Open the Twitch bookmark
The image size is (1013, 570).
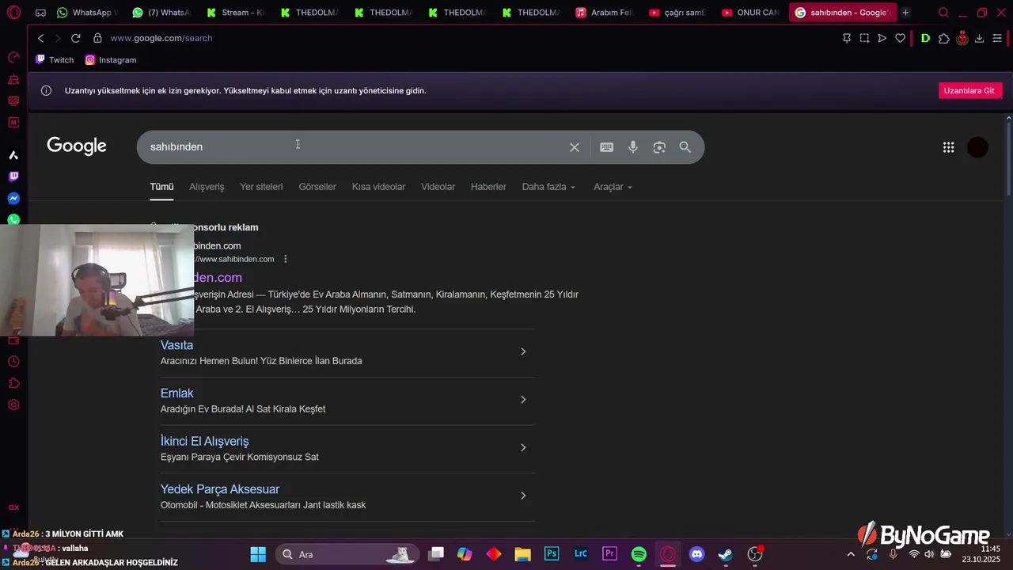tap(55, 60)
